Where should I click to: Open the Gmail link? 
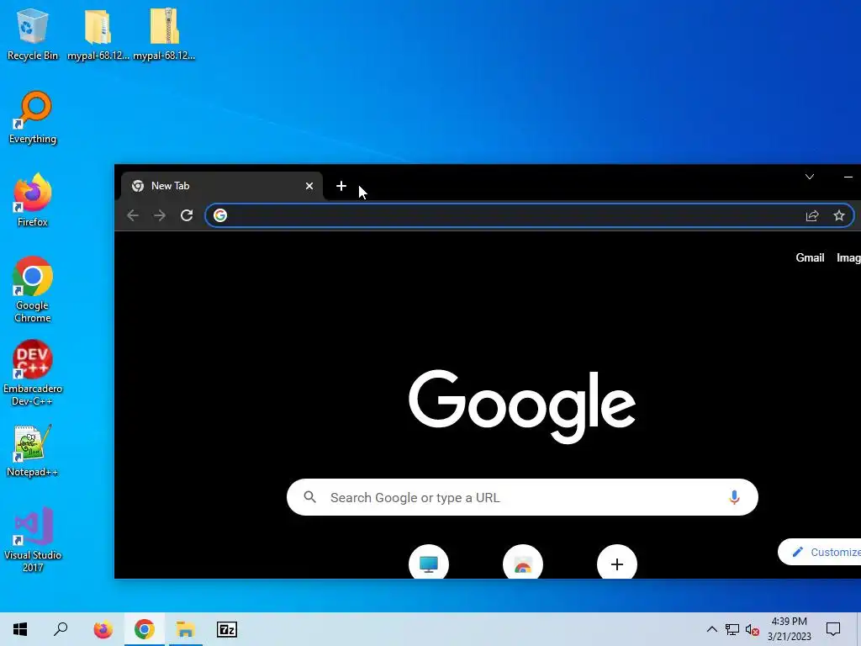coord(810,257)
